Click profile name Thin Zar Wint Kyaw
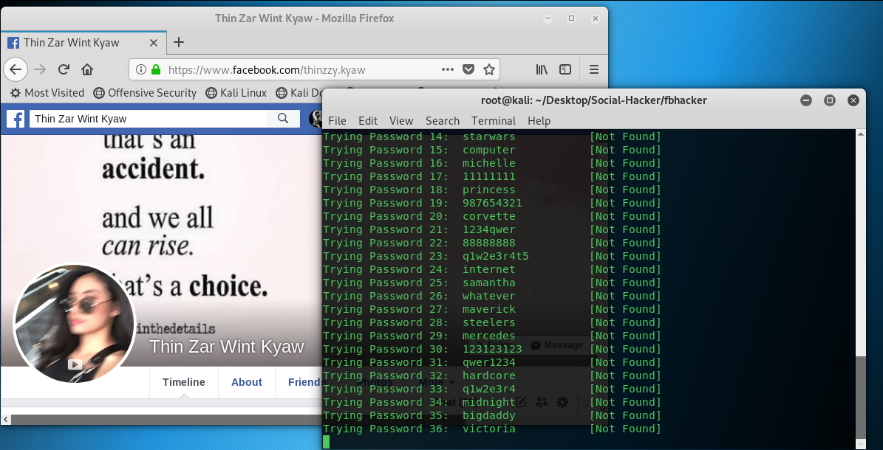The width and height of the screenshot is (883, 450). click(226, 347)
